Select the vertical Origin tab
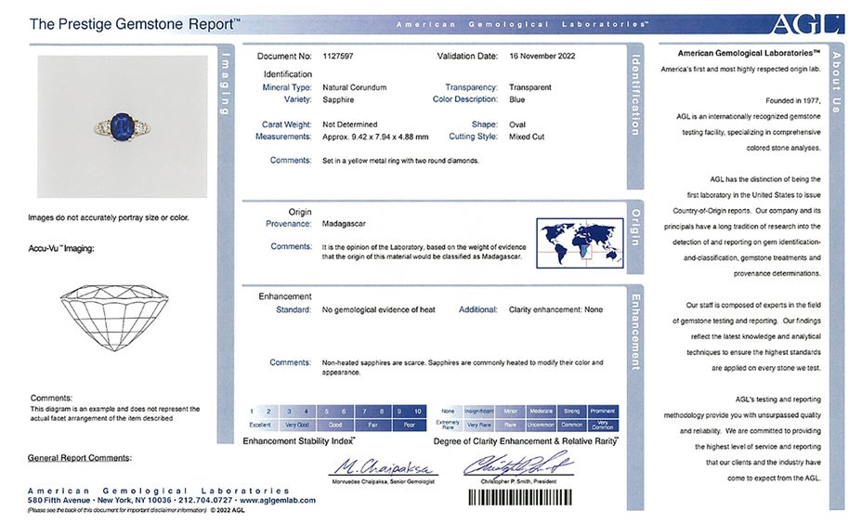 click(635, 227)
